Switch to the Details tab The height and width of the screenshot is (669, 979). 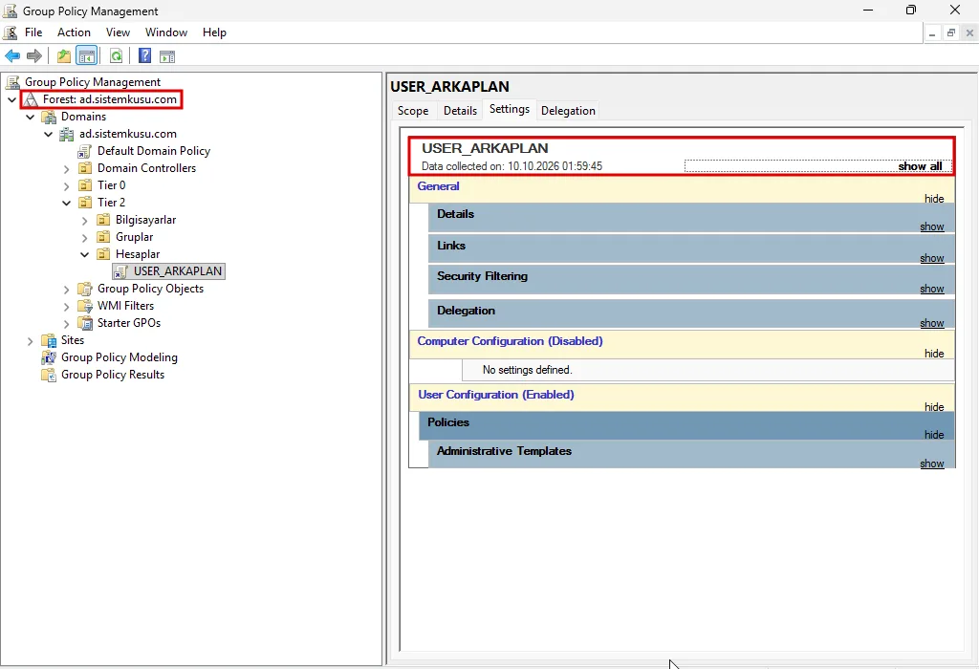coord(460,111)
